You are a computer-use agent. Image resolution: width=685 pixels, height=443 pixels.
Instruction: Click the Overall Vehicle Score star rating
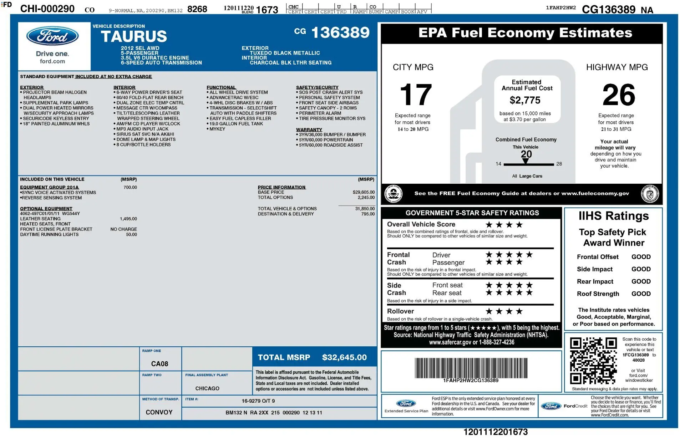(504, 225)
